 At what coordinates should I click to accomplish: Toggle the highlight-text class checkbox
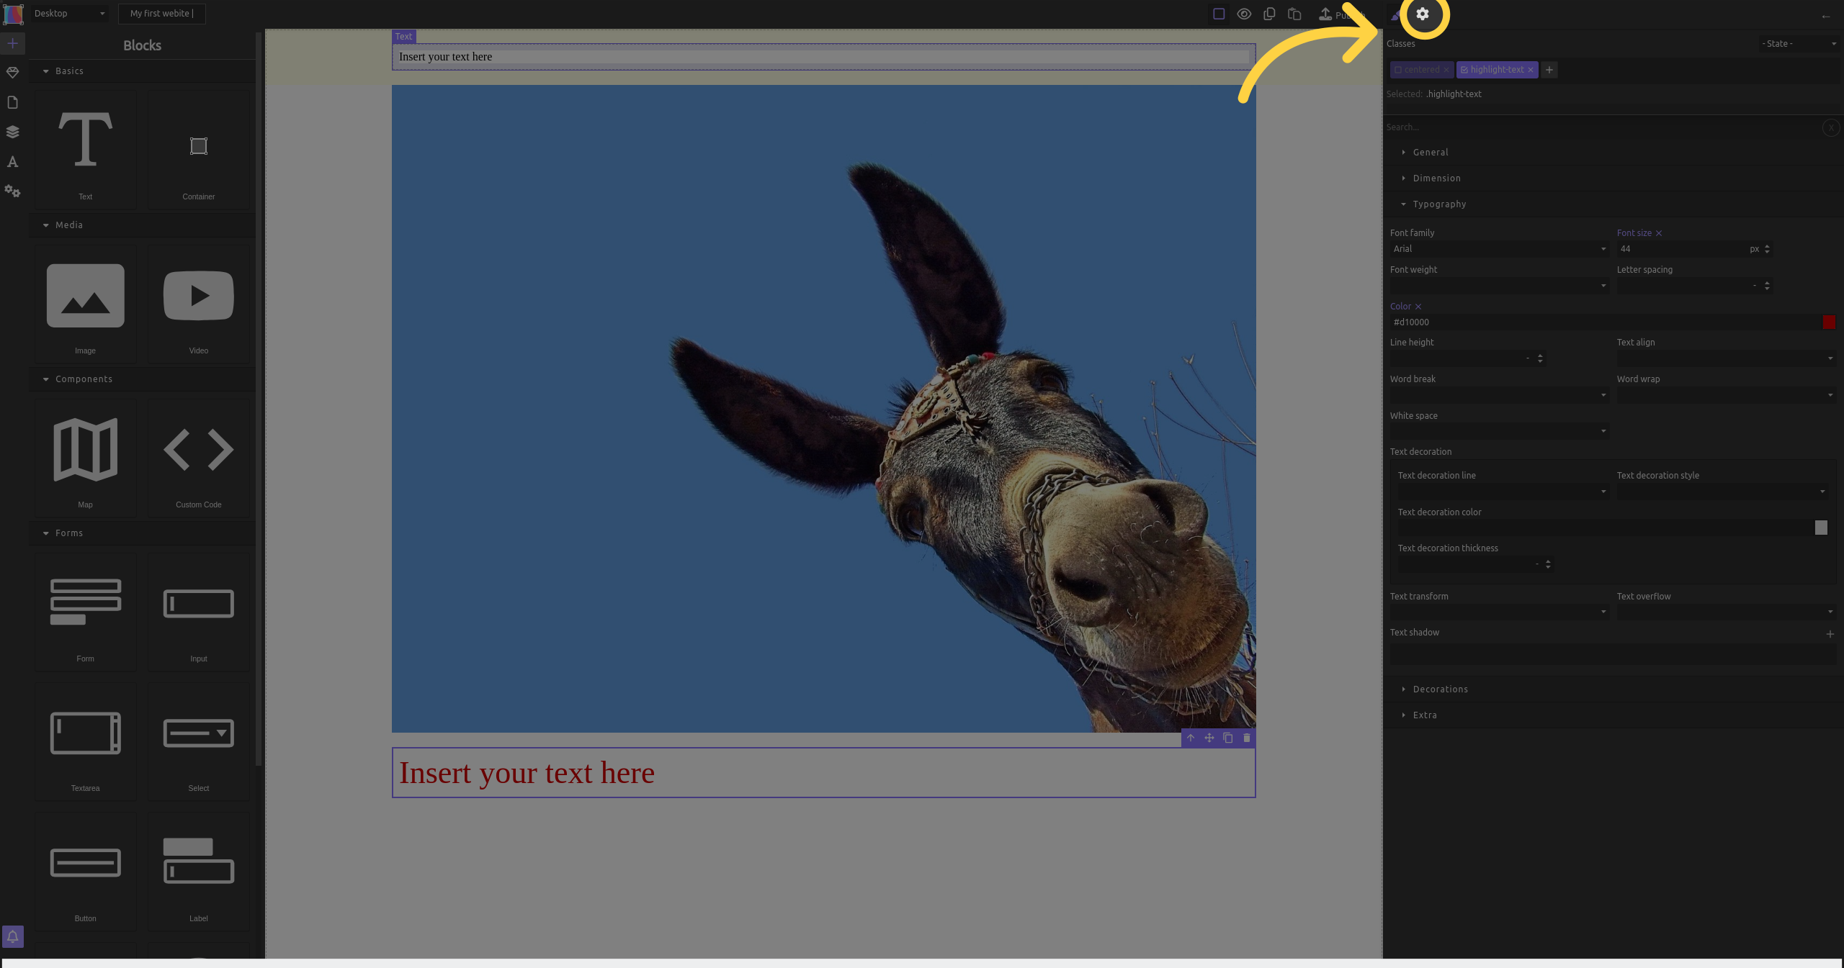tap(1464, 70)
